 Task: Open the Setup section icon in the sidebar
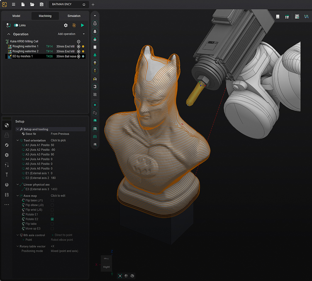click(7, 126)
